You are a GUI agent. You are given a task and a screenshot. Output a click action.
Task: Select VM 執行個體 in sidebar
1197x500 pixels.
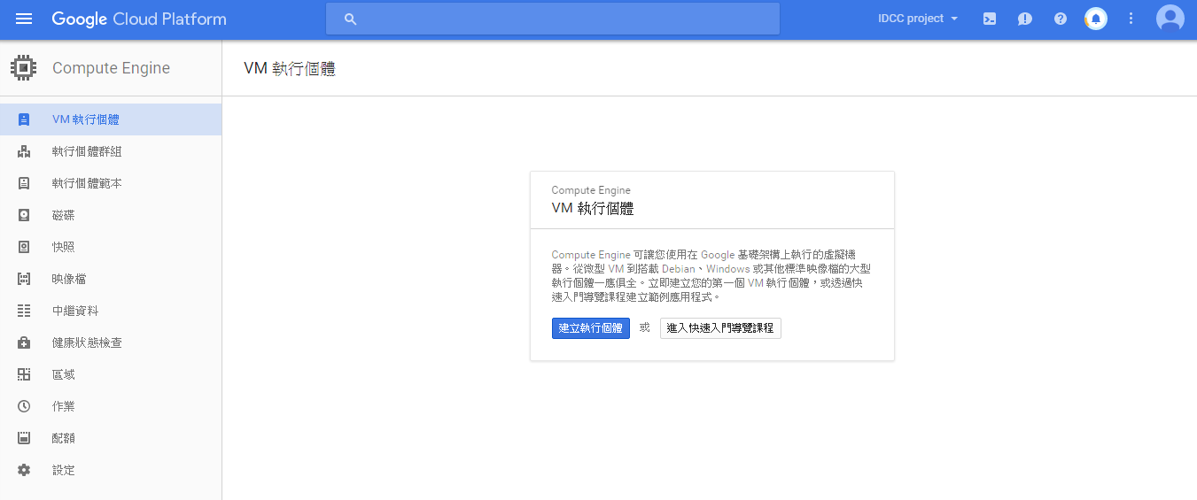111,119
